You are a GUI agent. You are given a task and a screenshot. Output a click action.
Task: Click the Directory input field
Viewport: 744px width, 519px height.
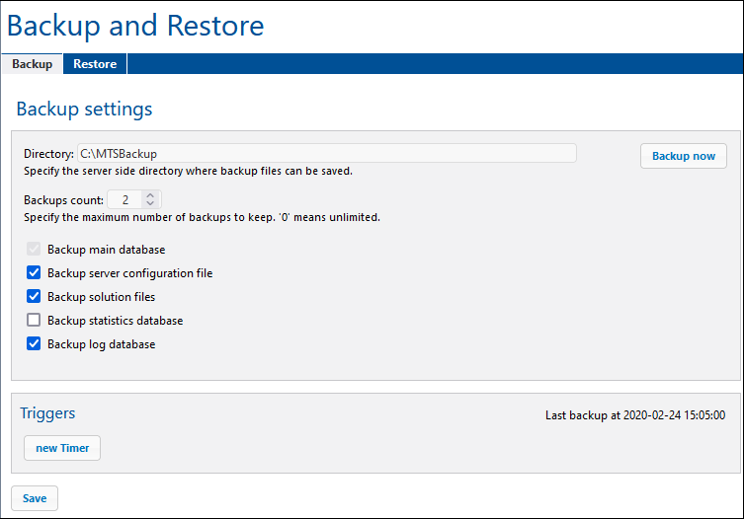click(x=327, y=154)
